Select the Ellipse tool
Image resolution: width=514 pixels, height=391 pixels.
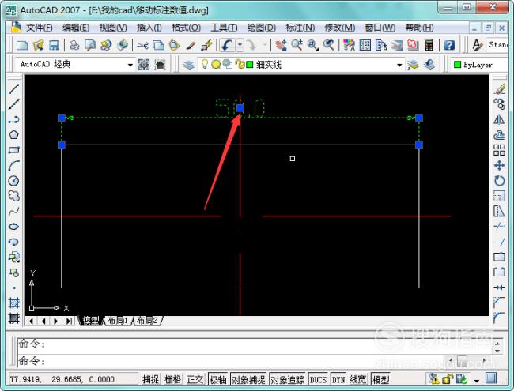coord(13,226)
